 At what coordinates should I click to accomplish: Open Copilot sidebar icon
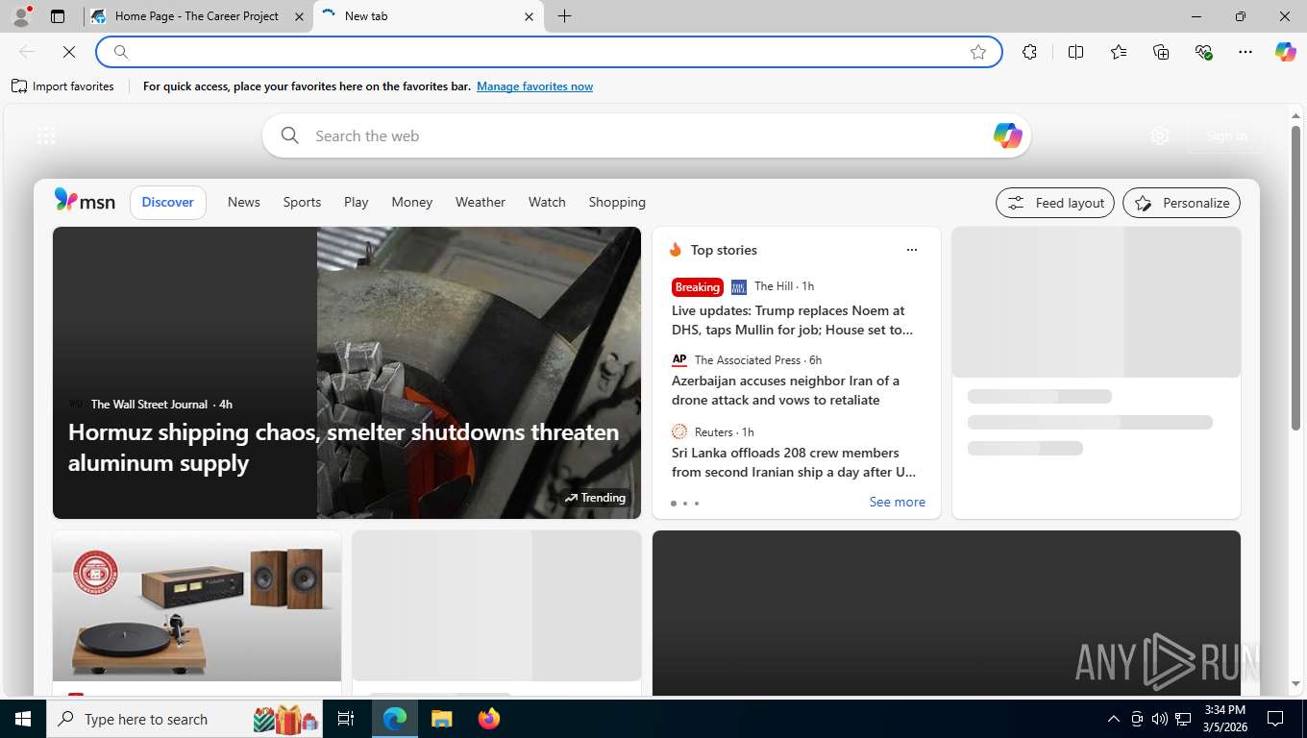pyautogui.click(x=1286, y=52)
